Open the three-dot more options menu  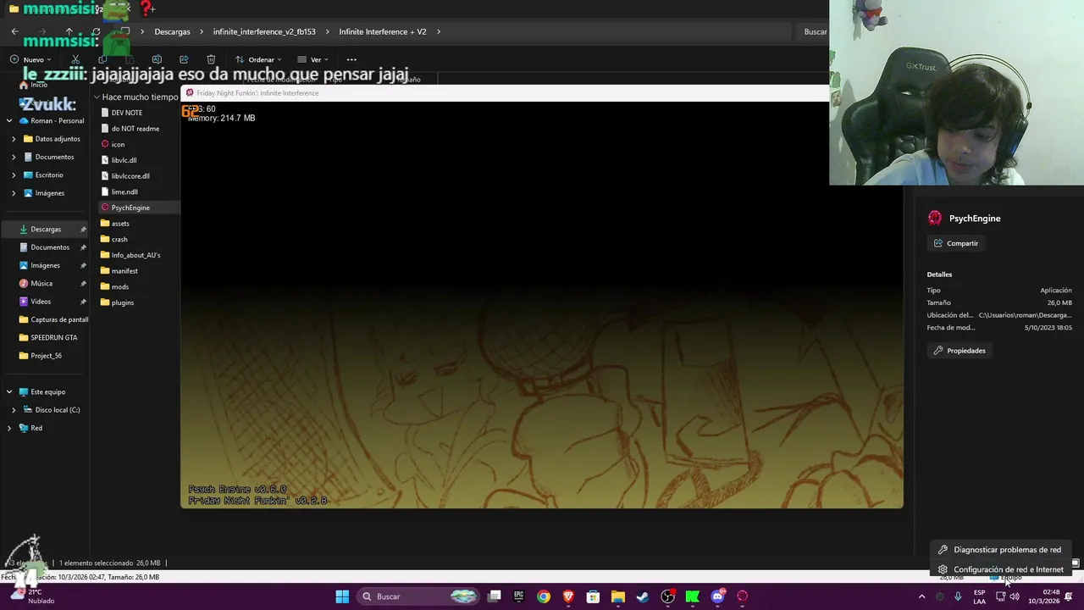(x=351, y=59)
